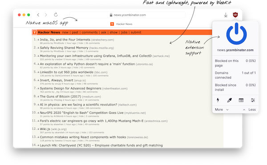Click the 'submit' link in the header

point(136,32)
